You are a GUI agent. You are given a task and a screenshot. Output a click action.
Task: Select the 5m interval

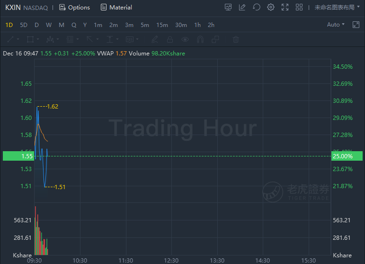[x=145, y=25]
